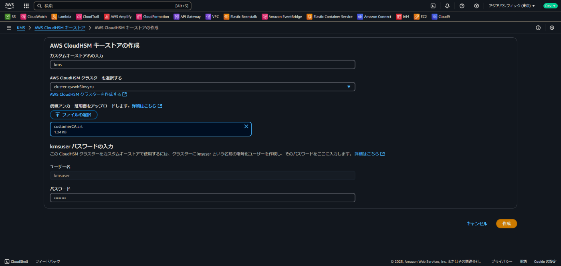The width and height of the screenshot is (561, 266).
Task: Open API Gateway shortcut in favorites bar
Action: (188, 16)
